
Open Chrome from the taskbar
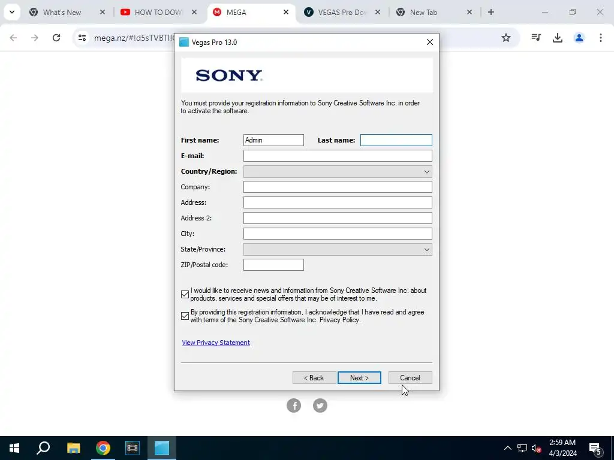[103, 448]
